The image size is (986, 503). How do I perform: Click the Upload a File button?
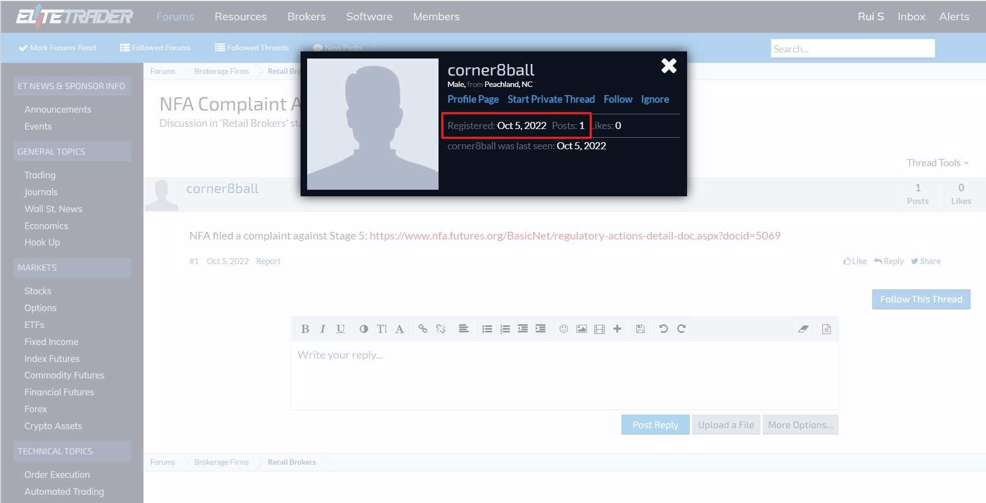pos(726,425)
